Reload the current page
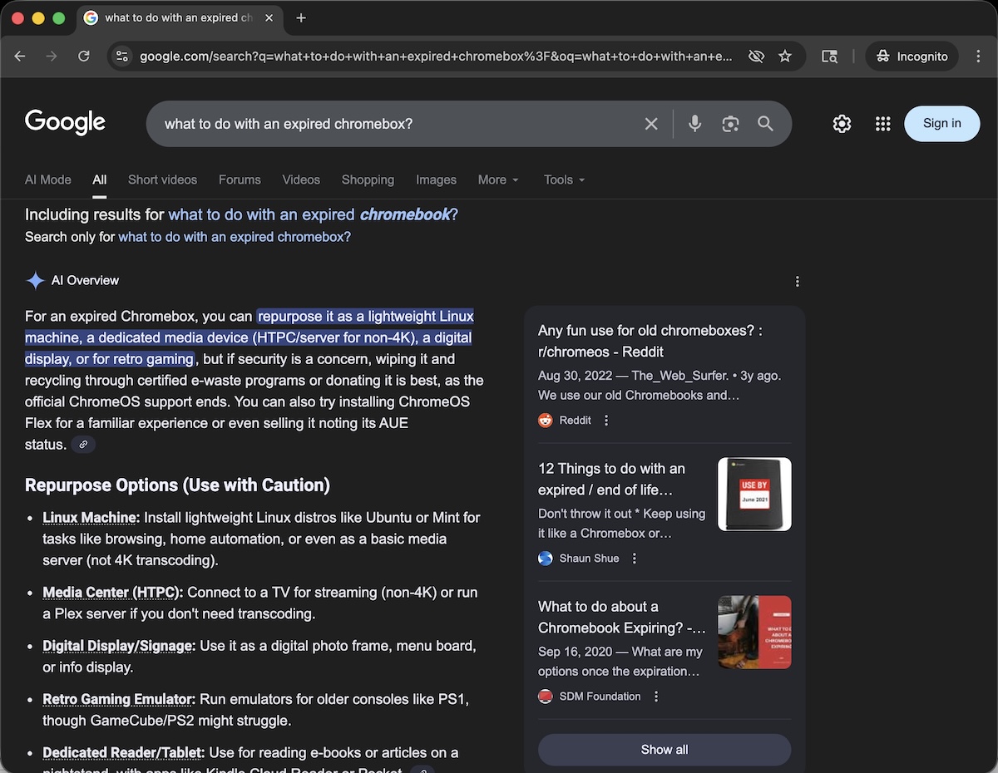This screenshot has height=773, width=998. click(83, 57)
